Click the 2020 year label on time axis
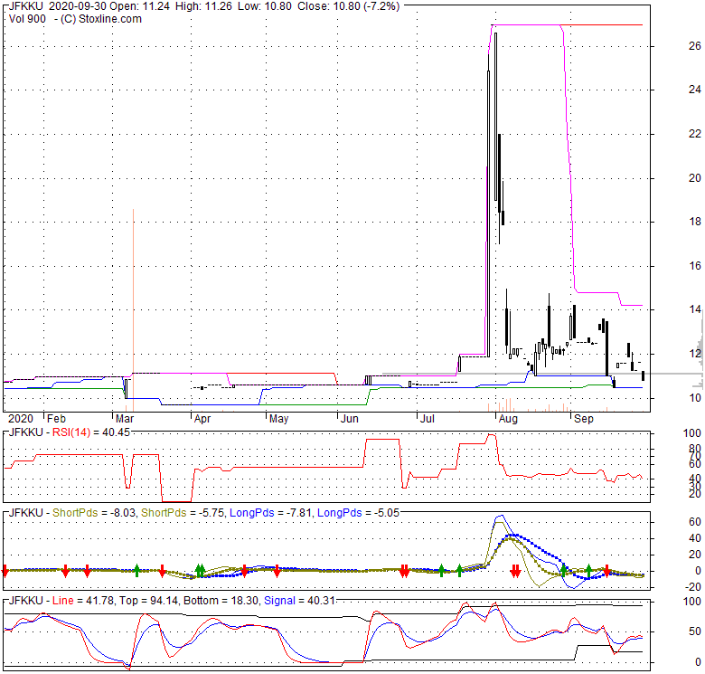This screenshot has width=705, height=674. [21, 419]
